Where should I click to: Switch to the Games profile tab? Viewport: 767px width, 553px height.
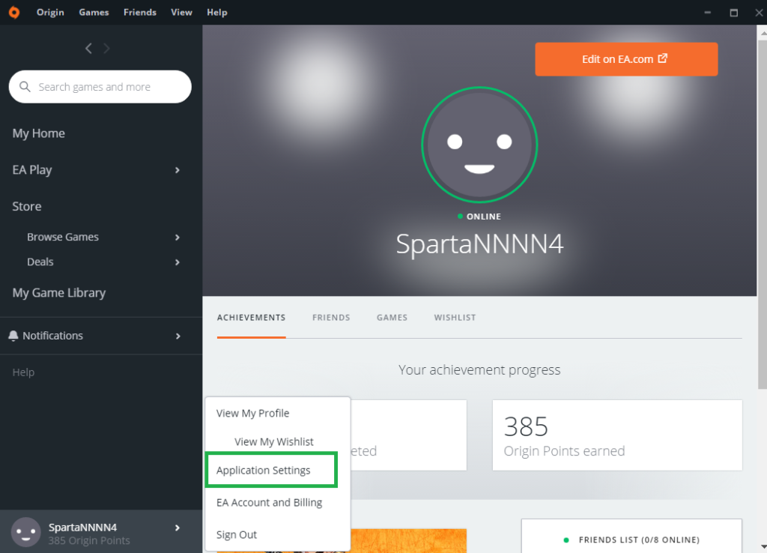[x=392, y=318]
